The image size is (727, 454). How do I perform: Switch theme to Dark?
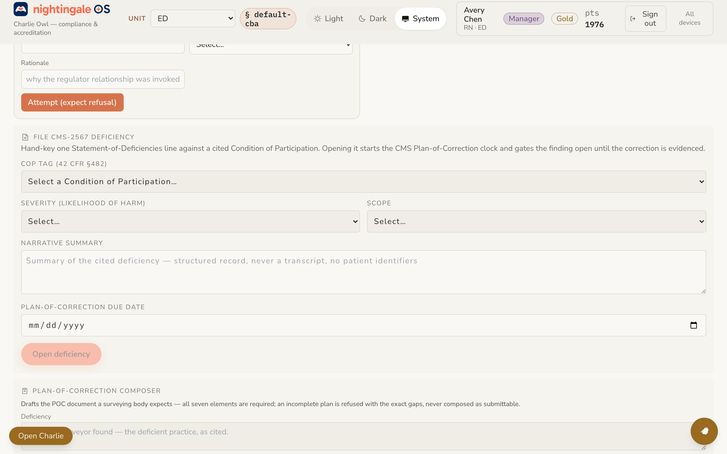[x=373, y=19]
